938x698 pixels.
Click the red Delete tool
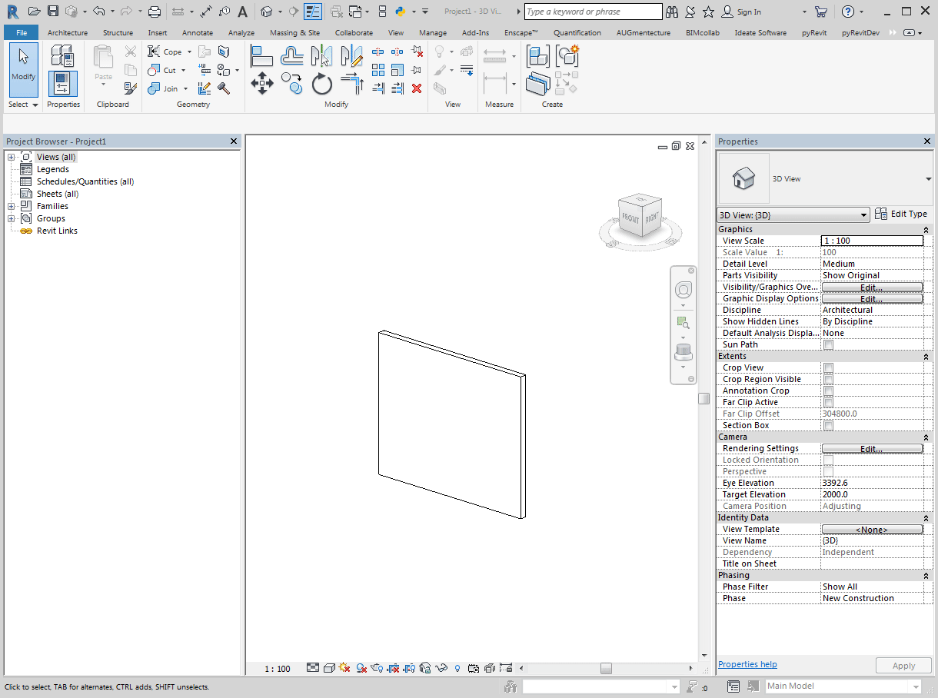pos(417,88)
